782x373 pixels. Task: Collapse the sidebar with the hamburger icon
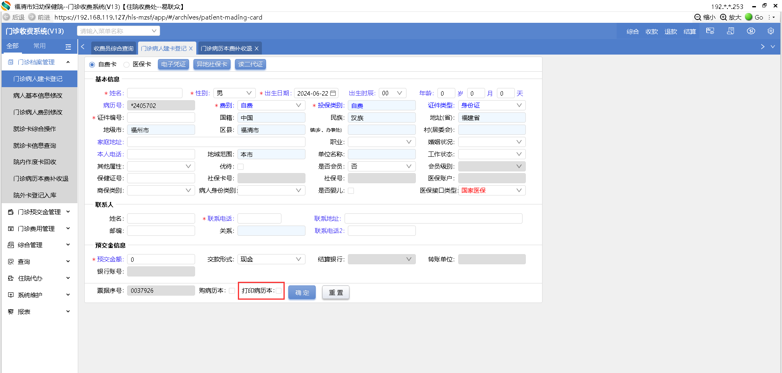[x=68, y=47]
